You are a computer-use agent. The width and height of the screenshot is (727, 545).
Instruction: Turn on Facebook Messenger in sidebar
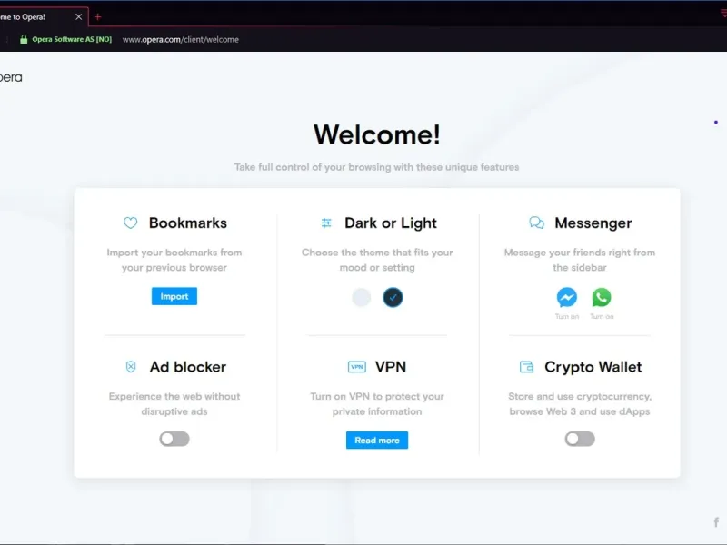[x=566, y=298]
